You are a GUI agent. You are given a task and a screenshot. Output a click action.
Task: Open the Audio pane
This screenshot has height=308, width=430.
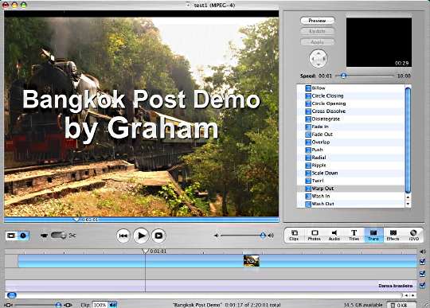tap(334, 235)
